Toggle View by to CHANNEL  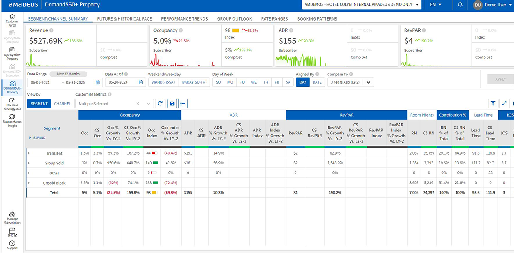click(63, 104)
